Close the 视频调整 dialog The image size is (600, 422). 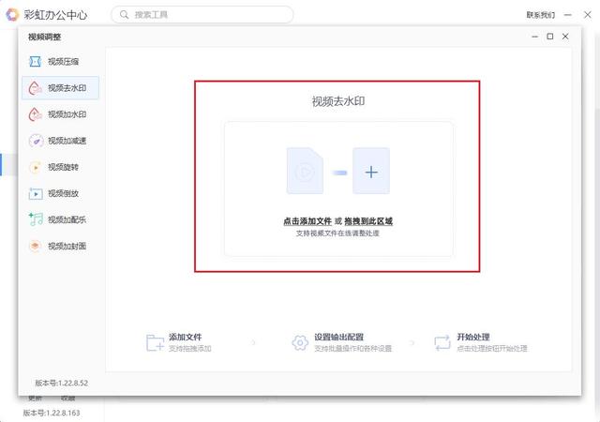(x=565, y=37)
